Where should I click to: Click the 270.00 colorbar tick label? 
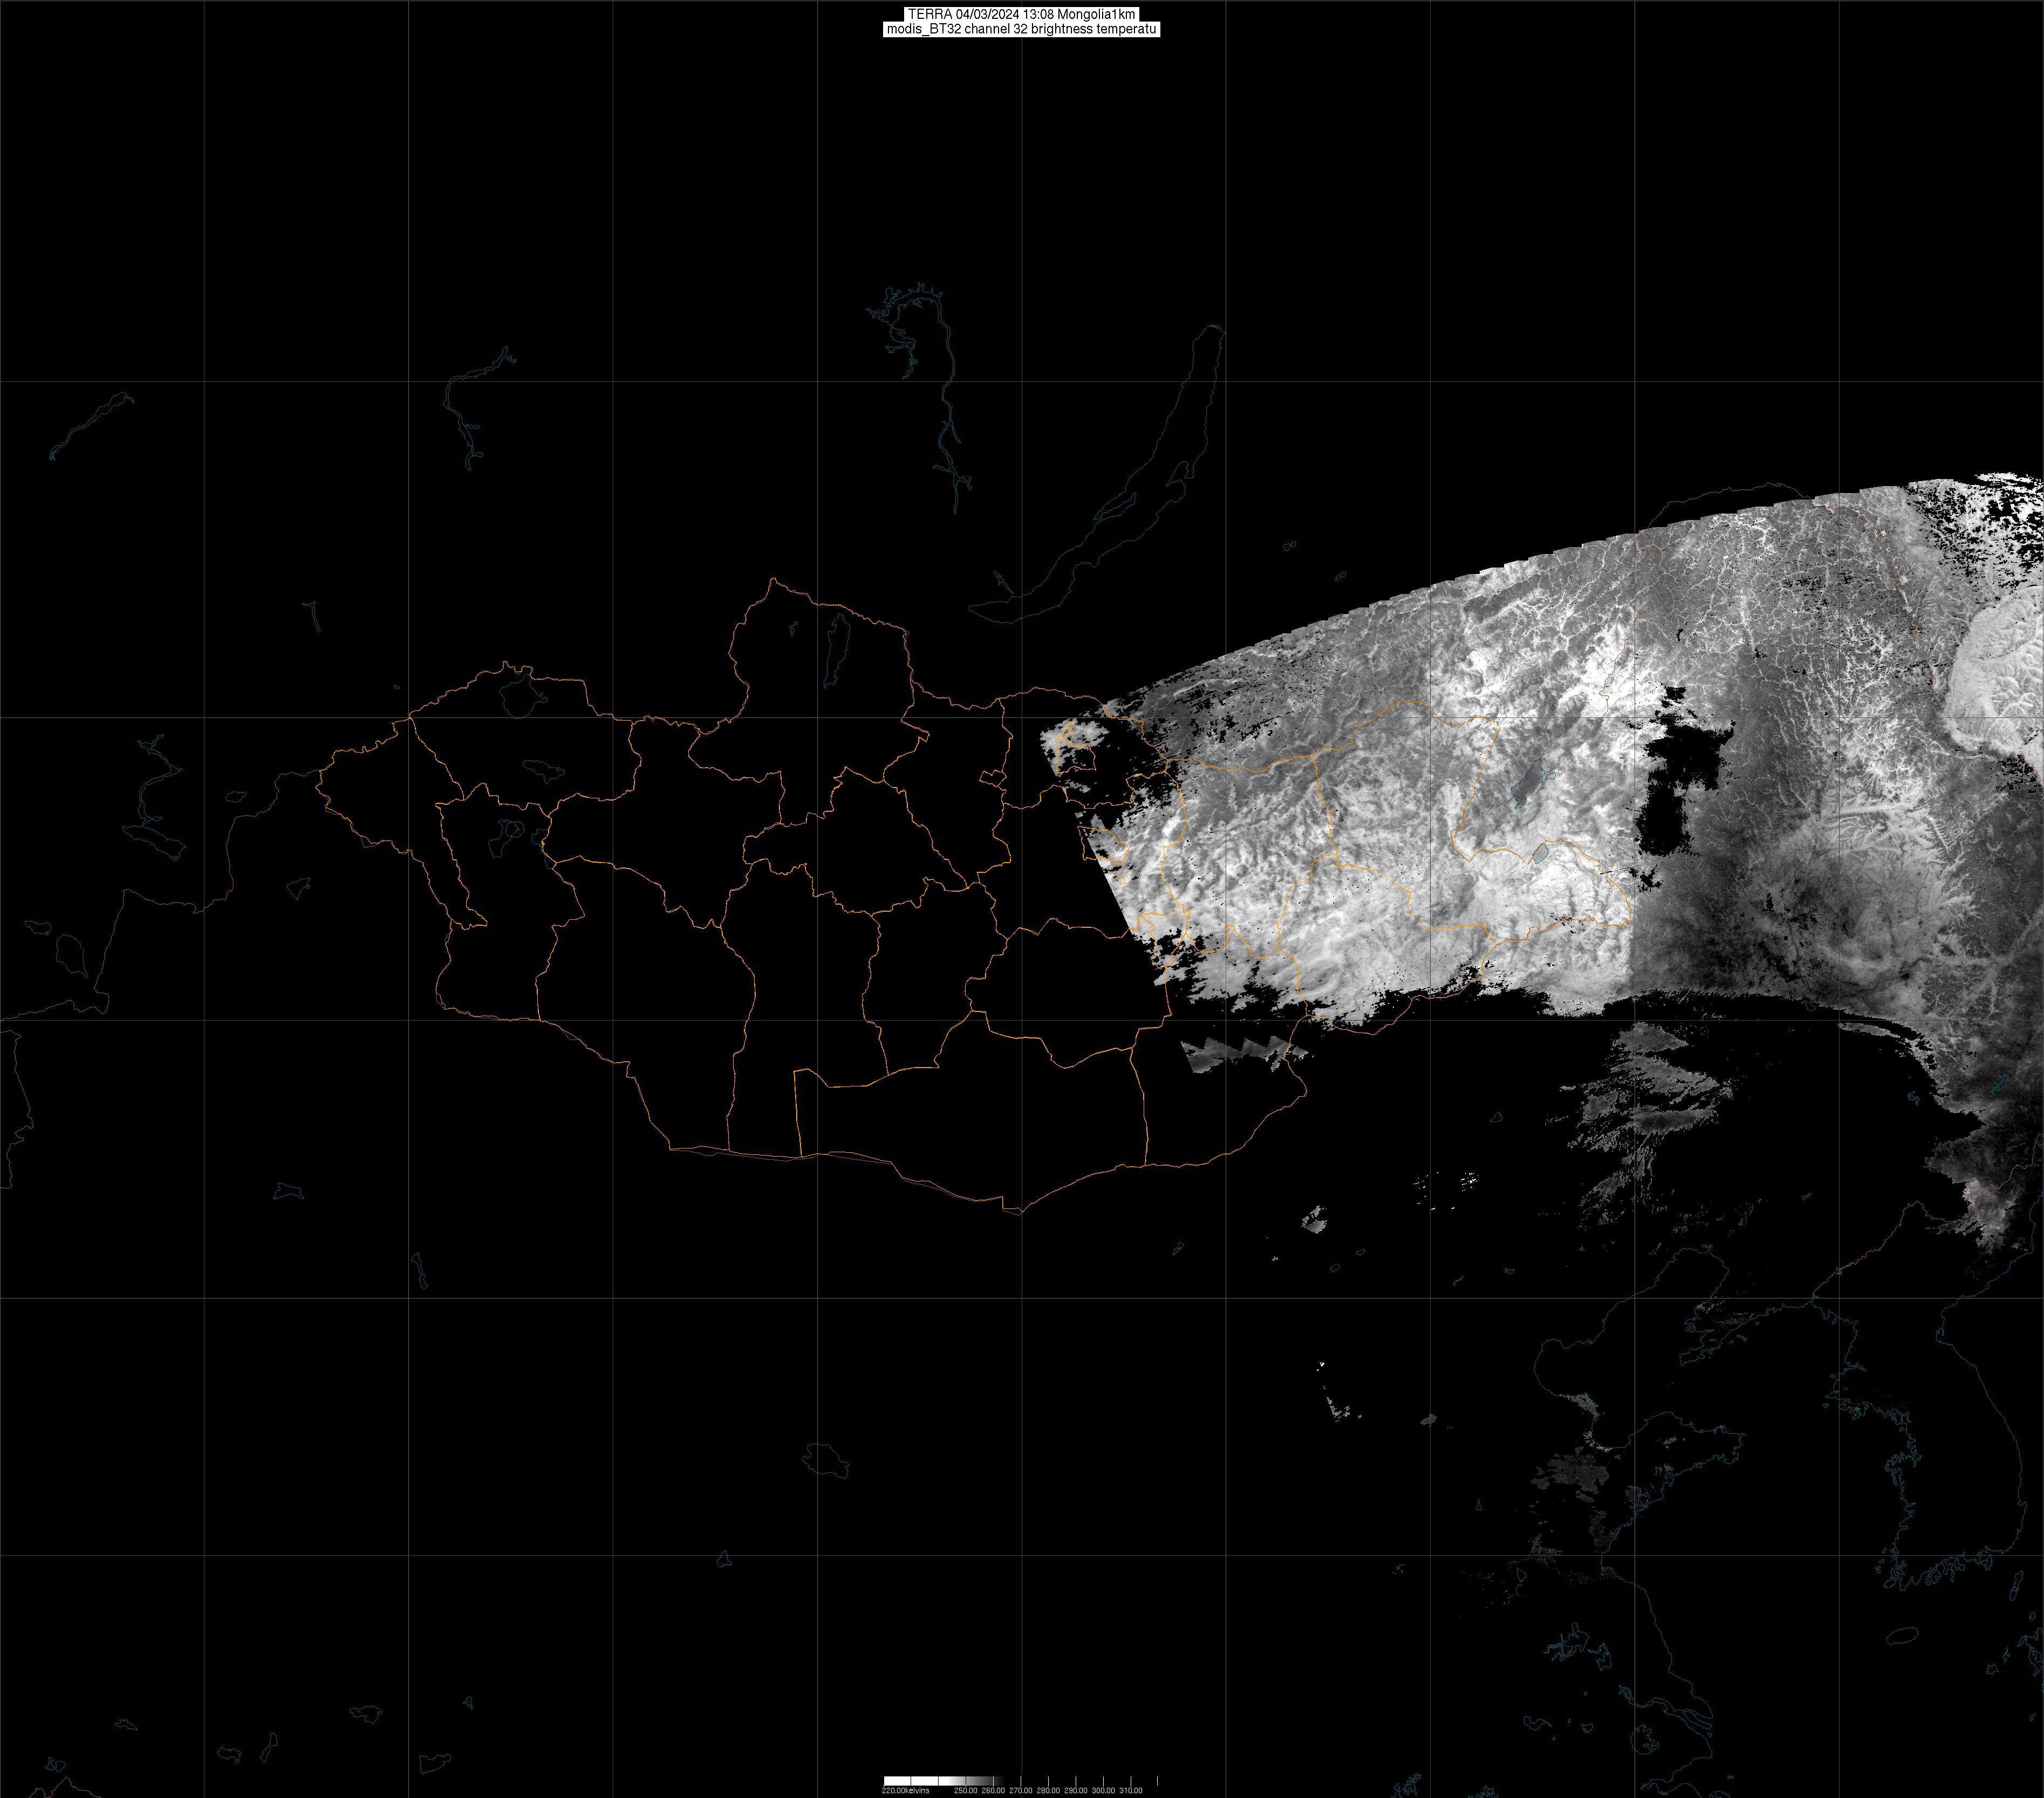pyautogui.click(x=1020, y=1791)
